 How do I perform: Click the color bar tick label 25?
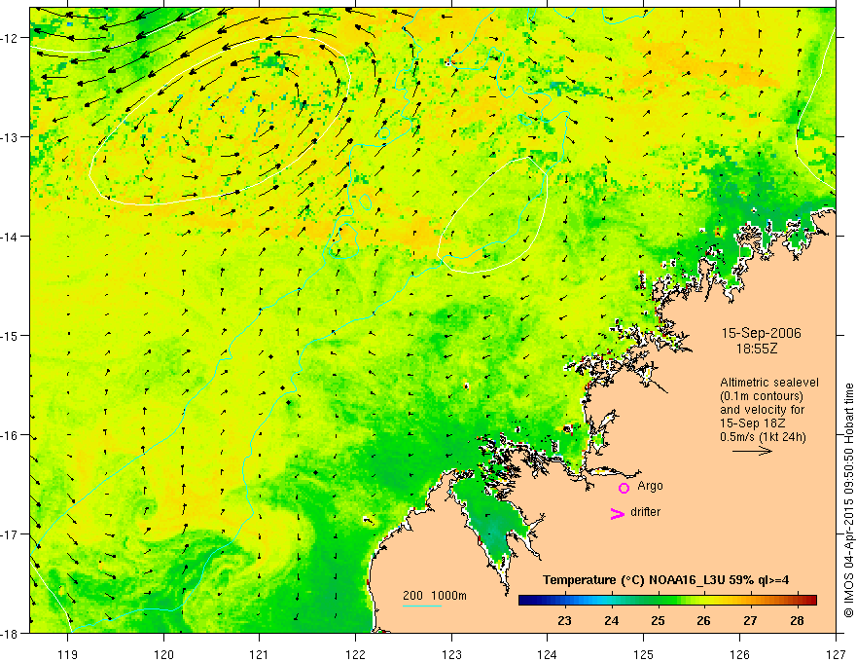(658, 620)
